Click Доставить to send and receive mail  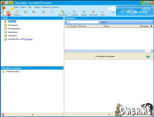[x=63, y=13]
